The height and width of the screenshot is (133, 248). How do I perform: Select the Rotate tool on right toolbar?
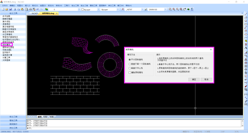pyautogui.click(x=246, y=73)
